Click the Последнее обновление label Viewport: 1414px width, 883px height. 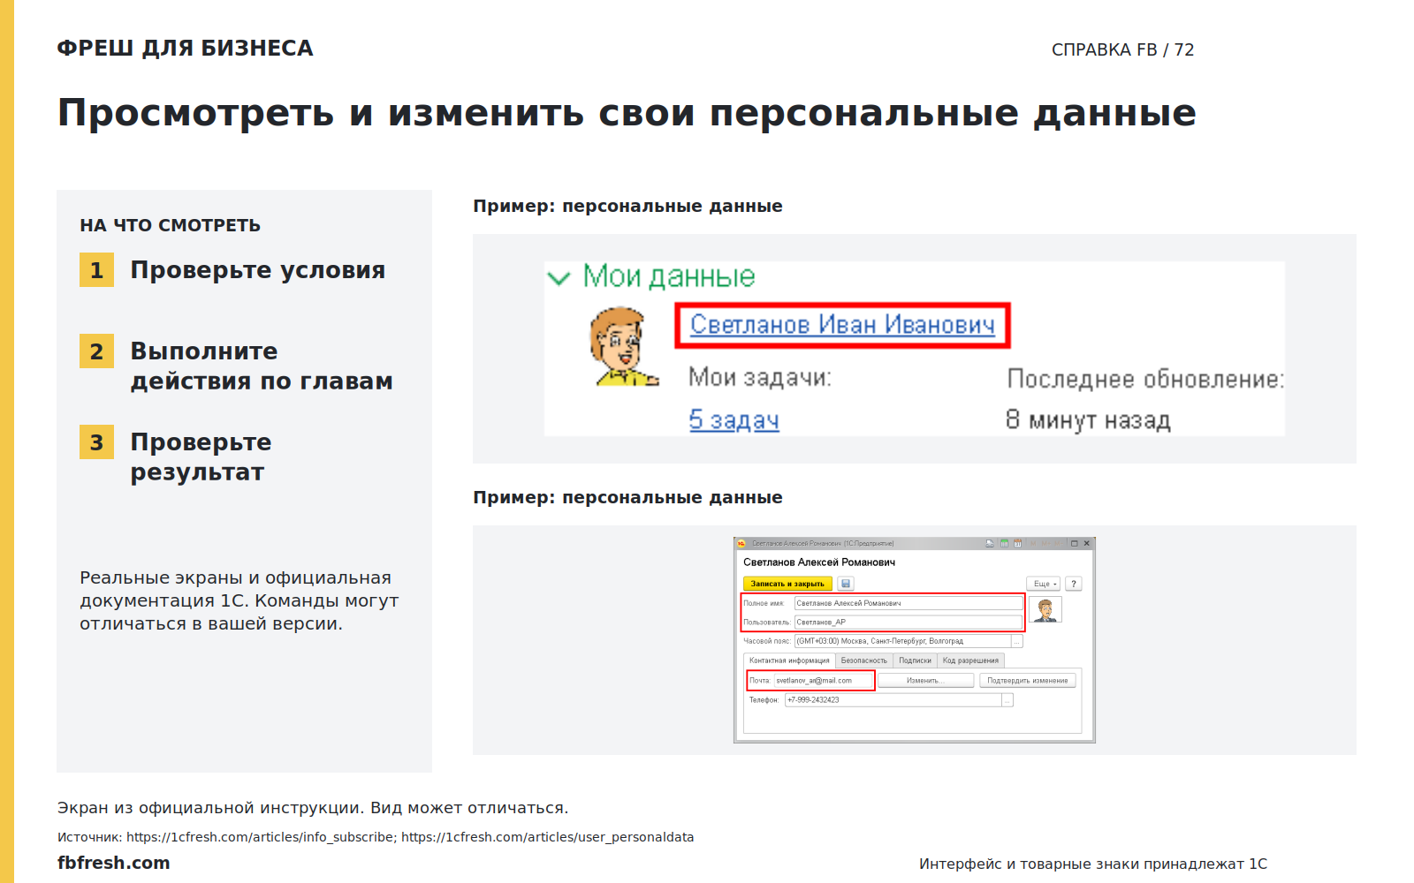(1145, 379)
